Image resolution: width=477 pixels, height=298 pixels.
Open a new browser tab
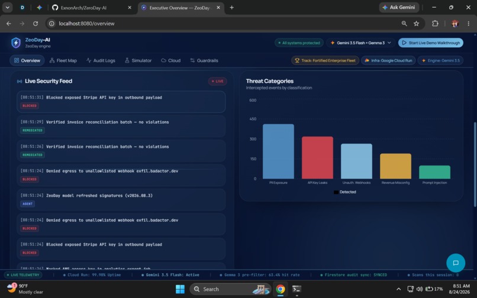231,8
